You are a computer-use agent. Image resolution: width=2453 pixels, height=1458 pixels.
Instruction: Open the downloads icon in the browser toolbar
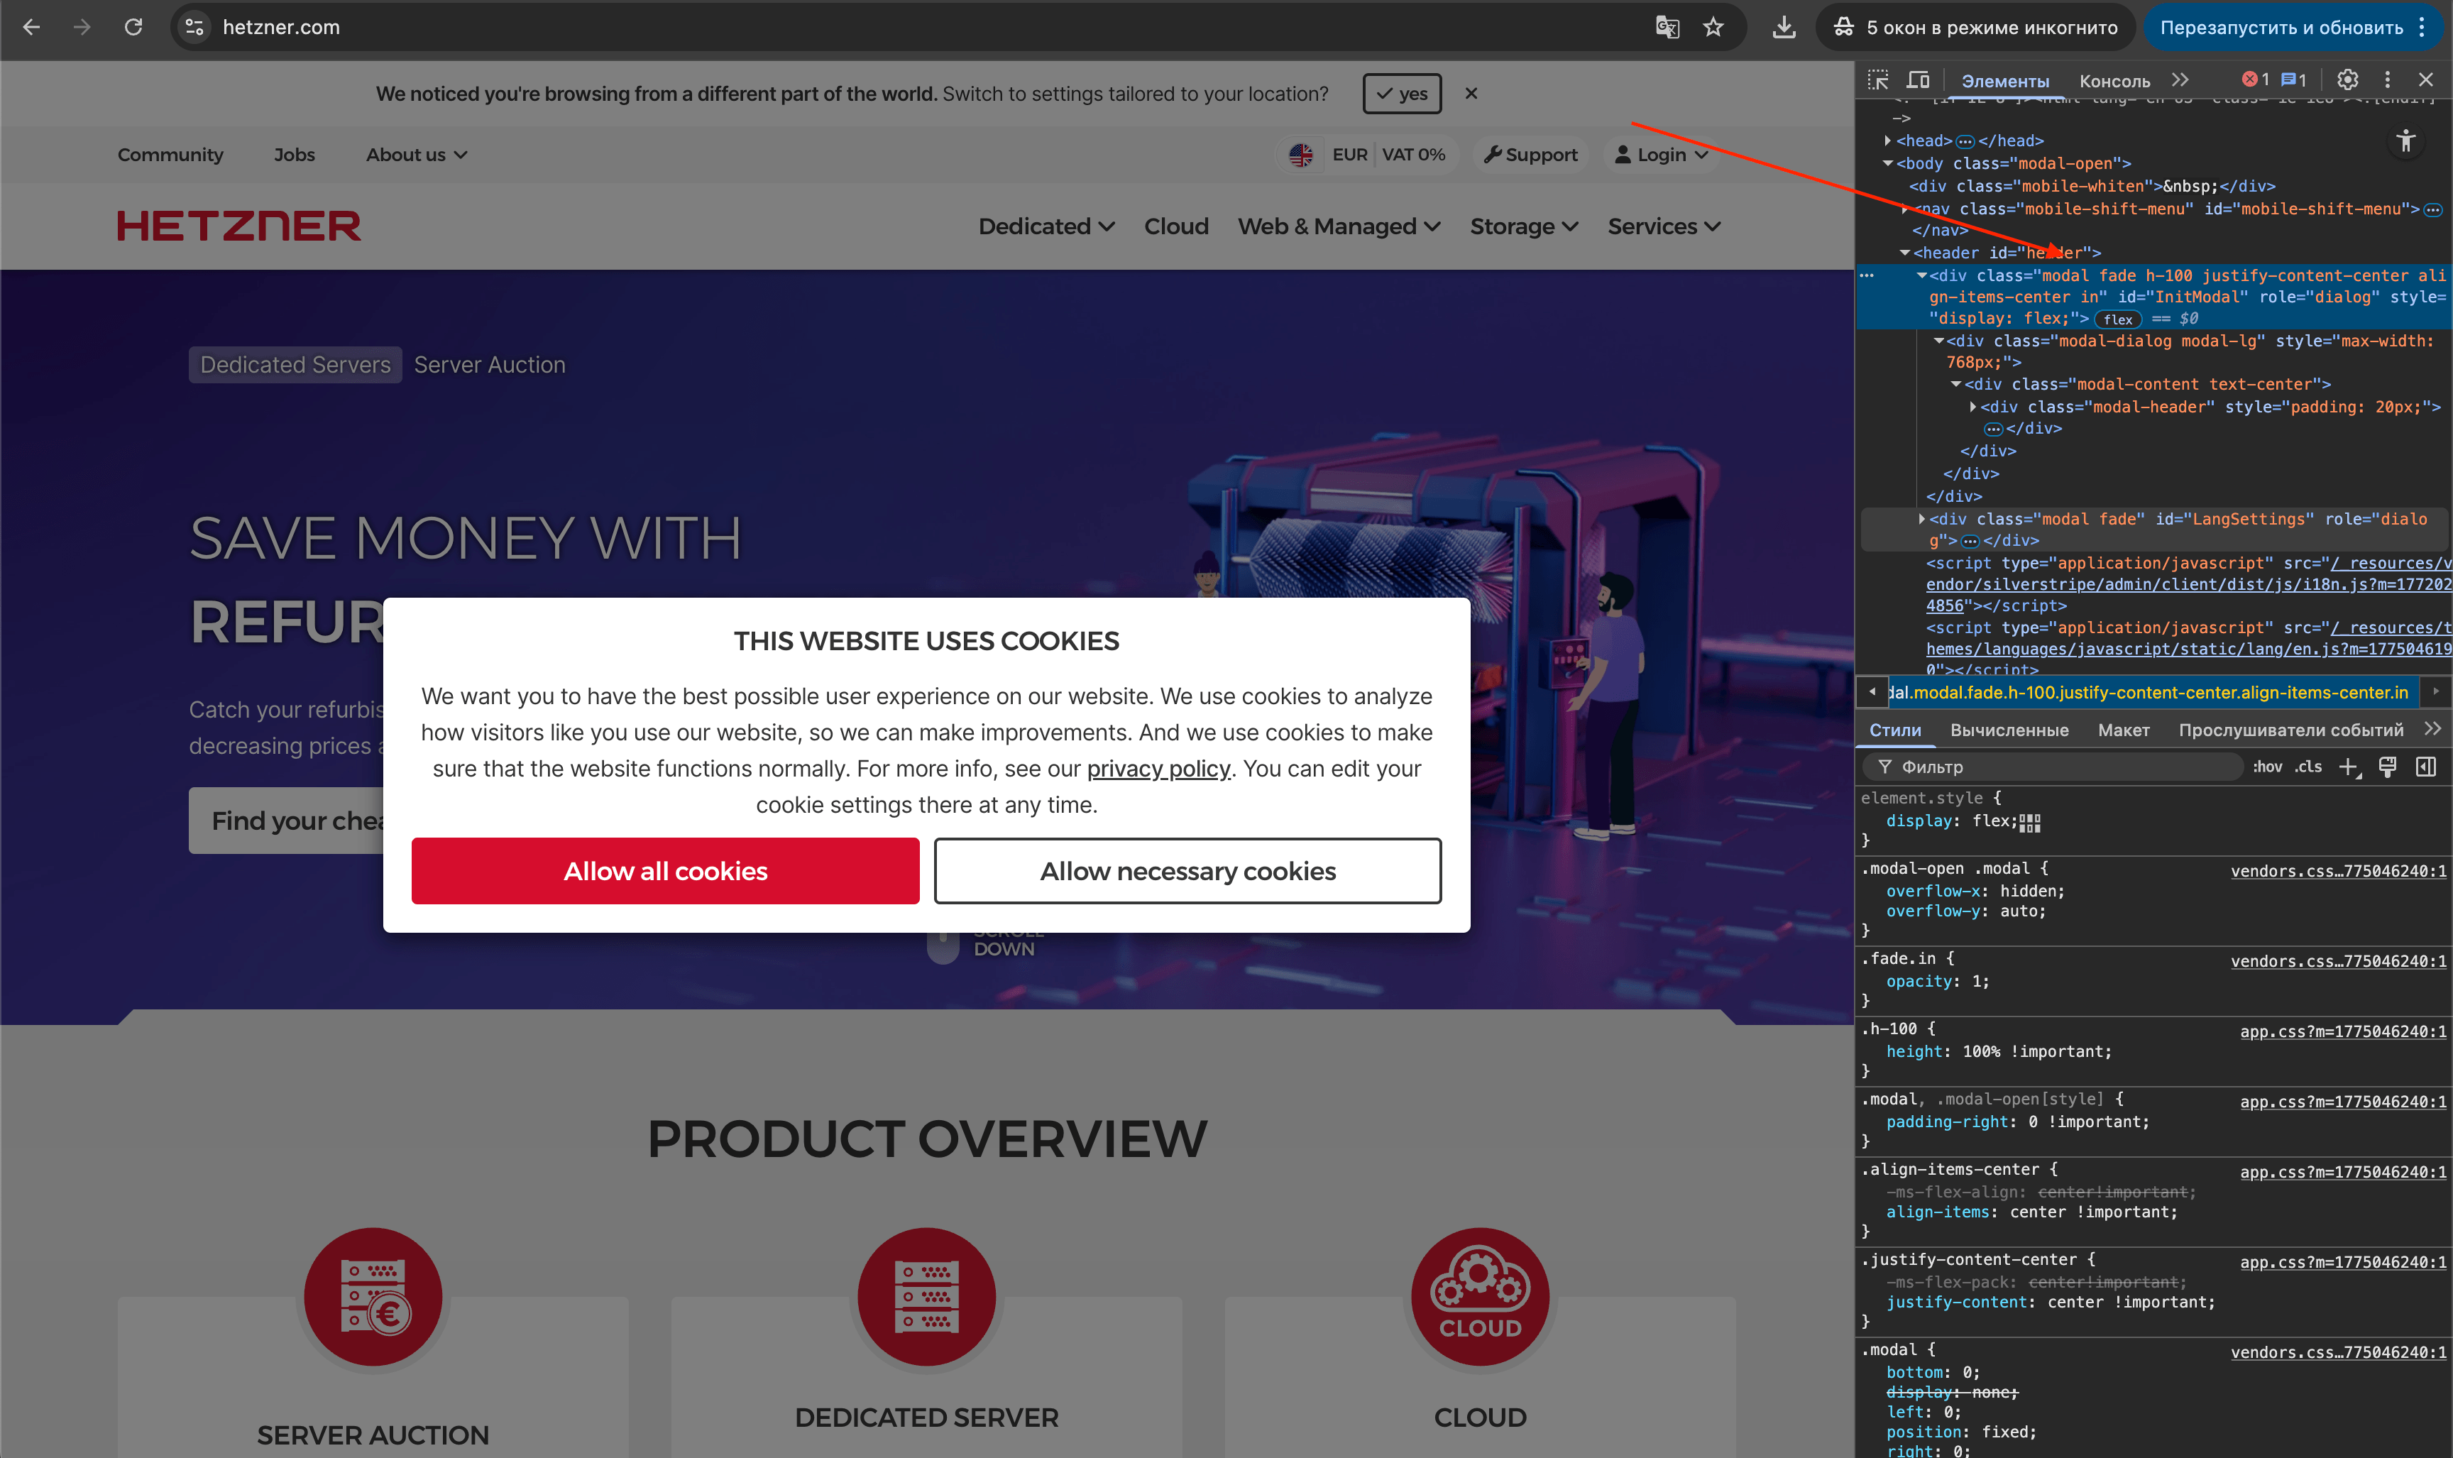click(1784, 28)
